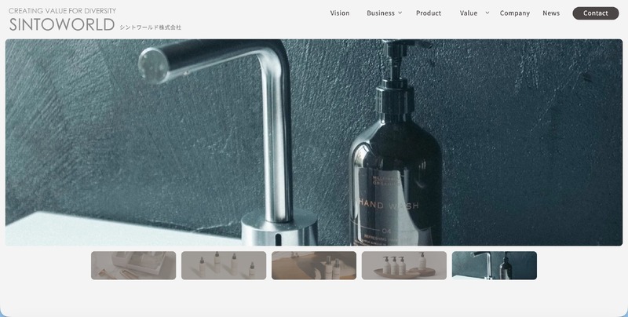Click the CREATING VALUE FOR DIVERSITY tagline
Screen dimensions: 628x317
(x=63, y=11)
